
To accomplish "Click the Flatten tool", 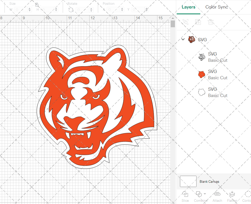I will (x=232, y=197).
